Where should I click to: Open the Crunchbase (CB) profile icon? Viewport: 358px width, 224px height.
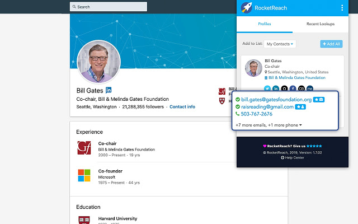302,88
